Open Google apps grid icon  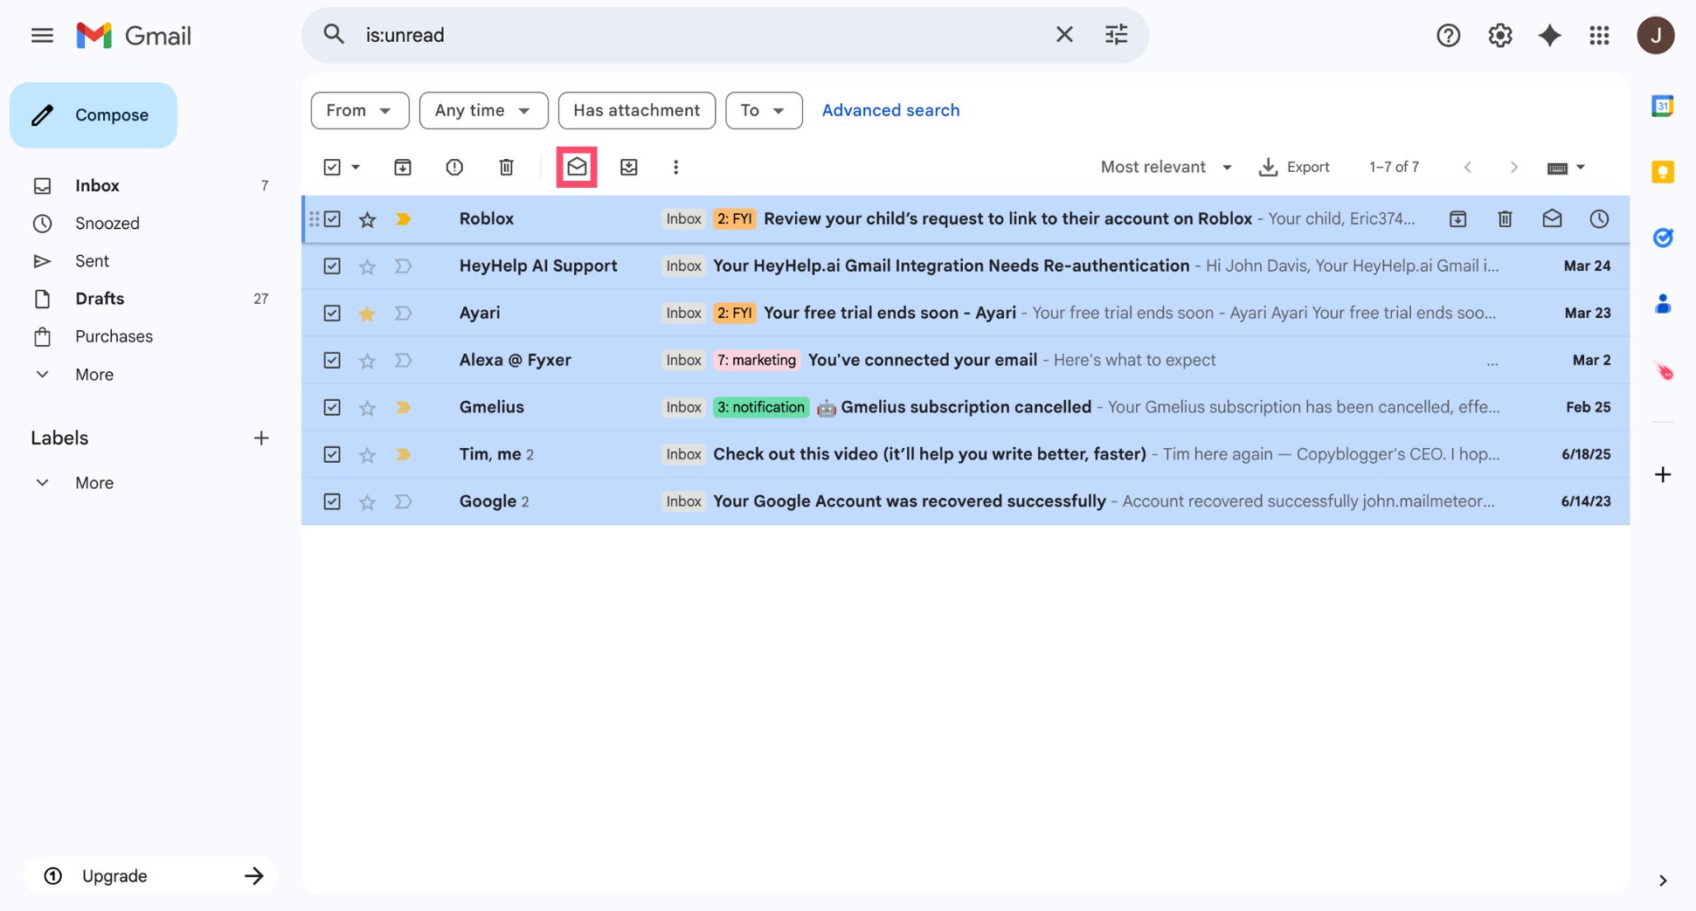coord(1599,35)
